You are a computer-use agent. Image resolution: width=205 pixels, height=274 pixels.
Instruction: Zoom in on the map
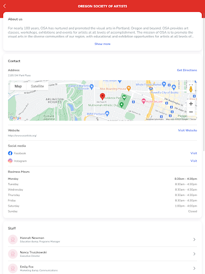tap(191, 104)
